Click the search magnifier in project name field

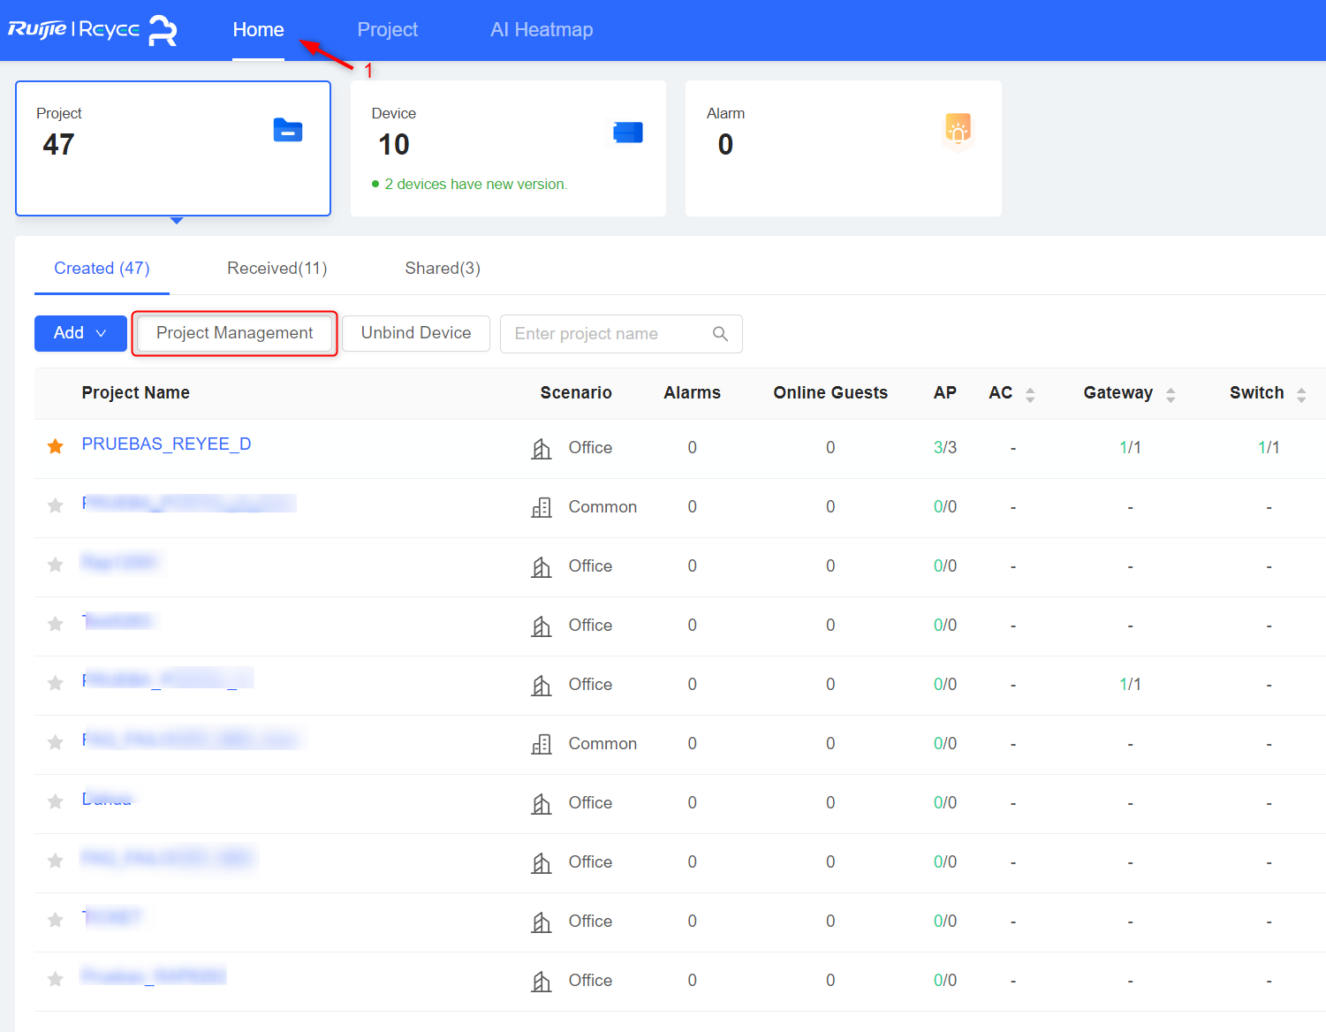[720, 334]
